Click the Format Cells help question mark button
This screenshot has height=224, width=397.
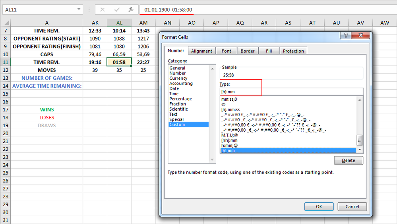346,35
